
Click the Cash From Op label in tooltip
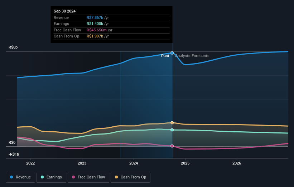pos(66,36)
